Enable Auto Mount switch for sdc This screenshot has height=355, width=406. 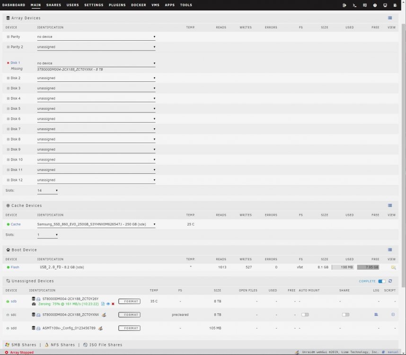305,315
